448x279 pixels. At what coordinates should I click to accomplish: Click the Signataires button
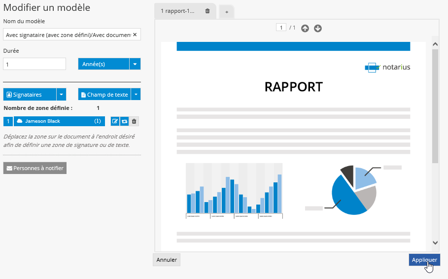tap(30, 95)
